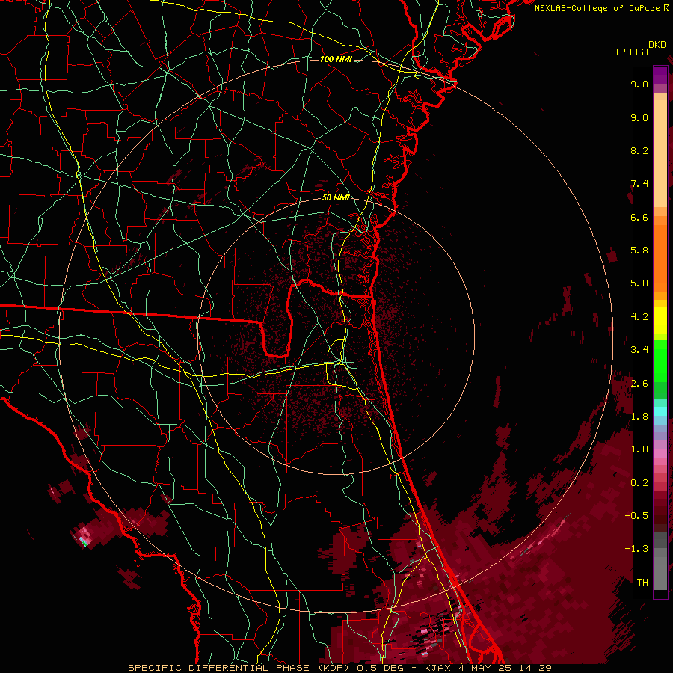
Task: Click the -1.3 legend value
Action: pos(636,549)
